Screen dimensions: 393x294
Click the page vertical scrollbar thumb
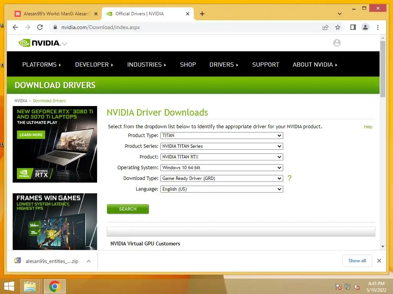[x=383, y=69]
